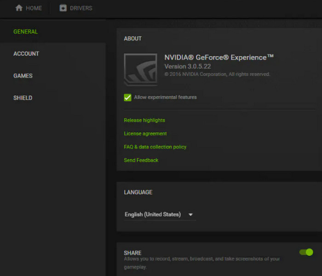Viewport: 322px width, 276px height.
Task: Click the DRIVERS text label in top bar
Action: click(81, 8)
